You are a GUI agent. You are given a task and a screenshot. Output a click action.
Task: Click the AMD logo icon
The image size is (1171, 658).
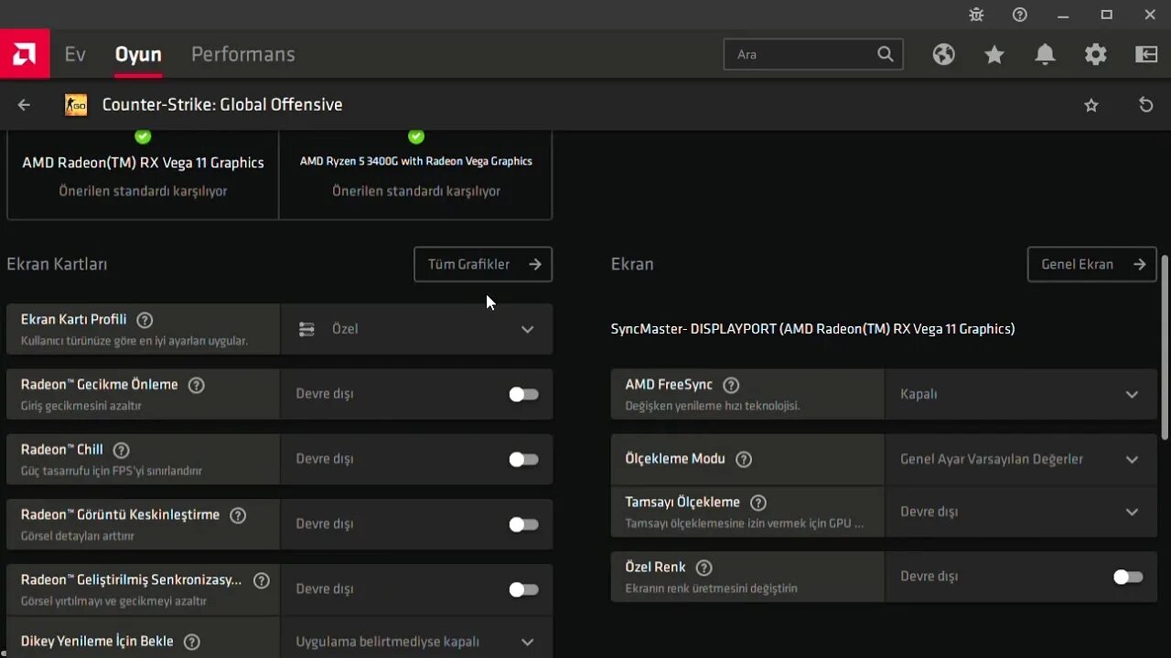tap(25, 54)
